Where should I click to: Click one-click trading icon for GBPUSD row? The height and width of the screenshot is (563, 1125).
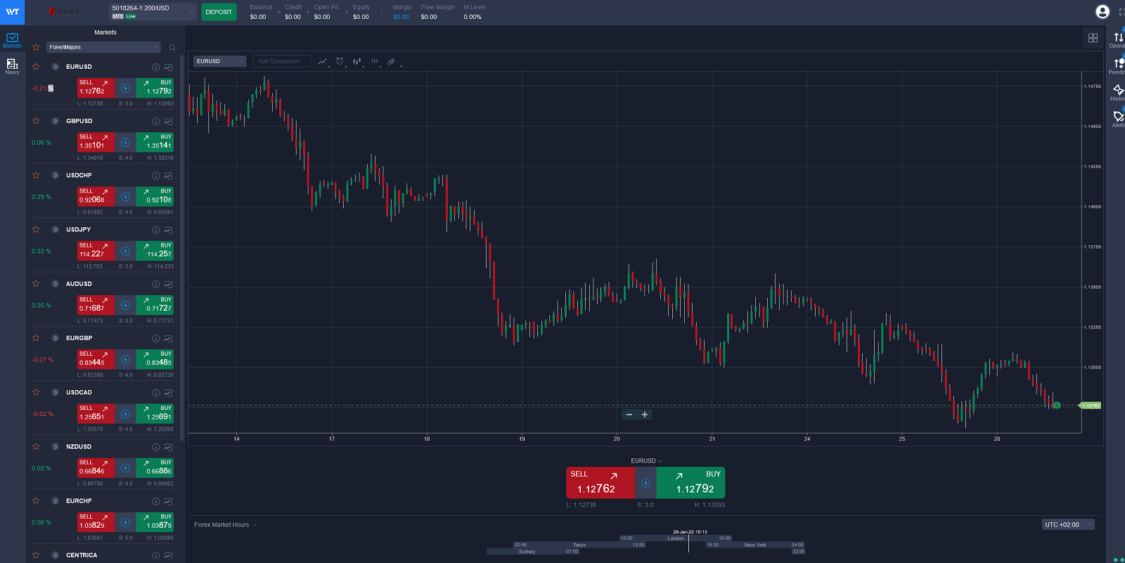click(125, 143)
